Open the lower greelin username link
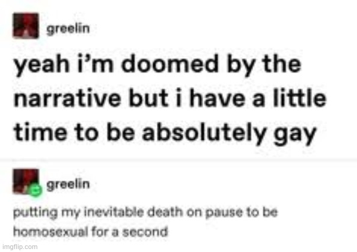Image resolution: width=357 pixels, height=252 pixels. (68, 184)
